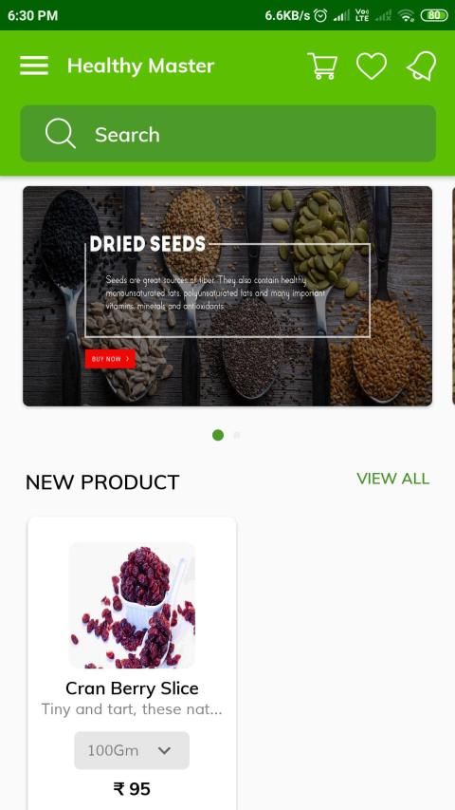Tap the Wi-Fi status bar icon
This screenshot has height=810, width=455.
click(407, 15)
